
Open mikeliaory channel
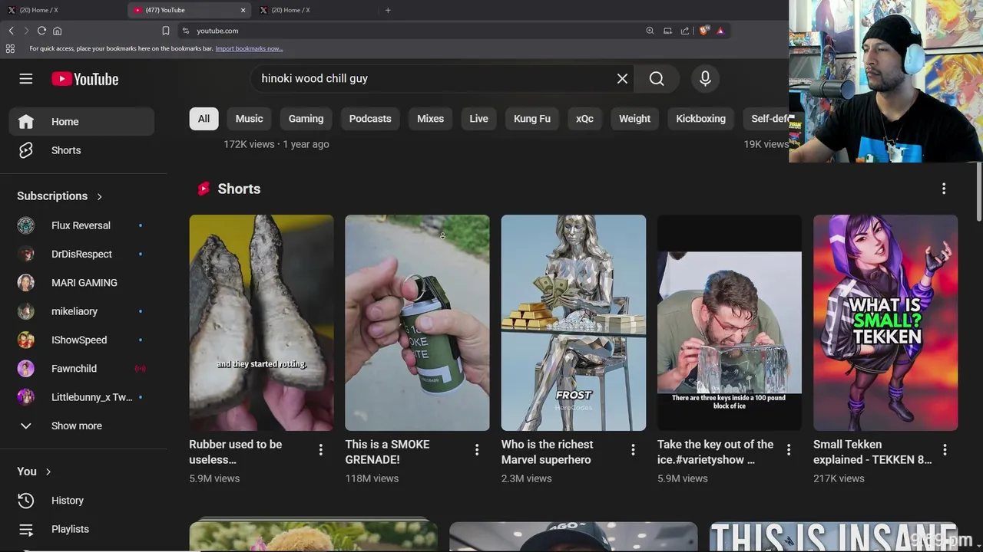point(82,311)
